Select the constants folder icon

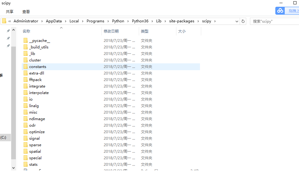point(25,66)
